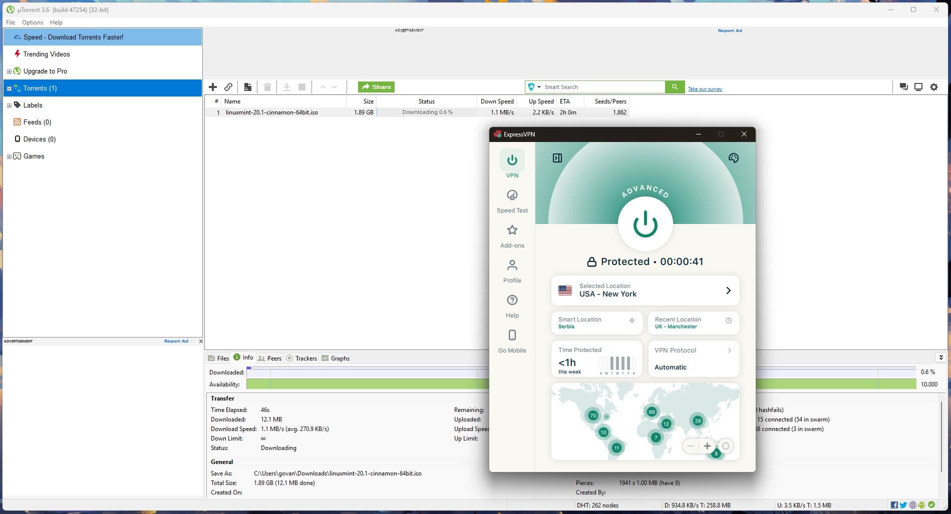Recenter ExpressVPN map location icon
This screenshot has width=951, height=514.
(x=725, y=446)
